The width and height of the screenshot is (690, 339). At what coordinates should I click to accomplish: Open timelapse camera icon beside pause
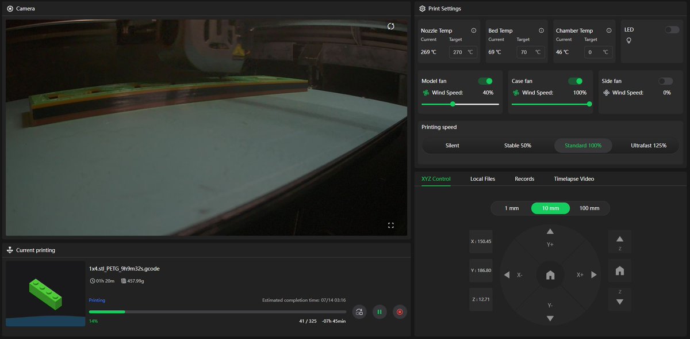[359, 312]
